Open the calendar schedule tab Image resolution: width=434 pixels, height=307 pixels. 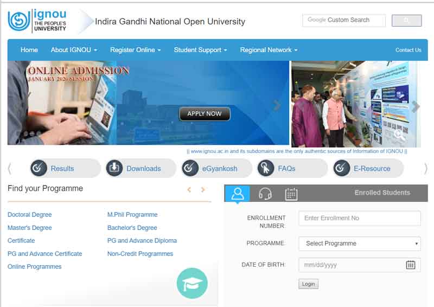click(291, 194)
